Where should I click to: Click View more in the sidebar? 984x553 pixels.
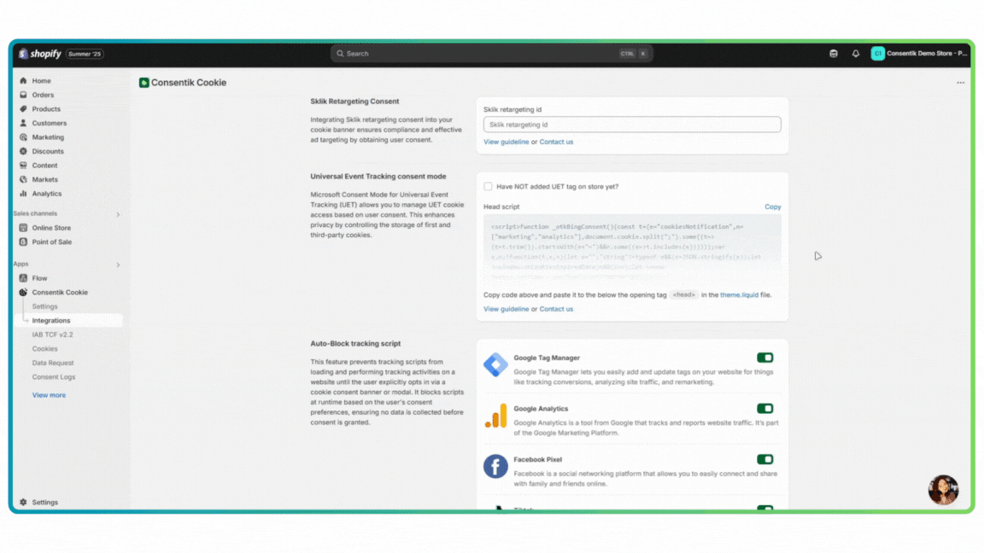(49, 395)
